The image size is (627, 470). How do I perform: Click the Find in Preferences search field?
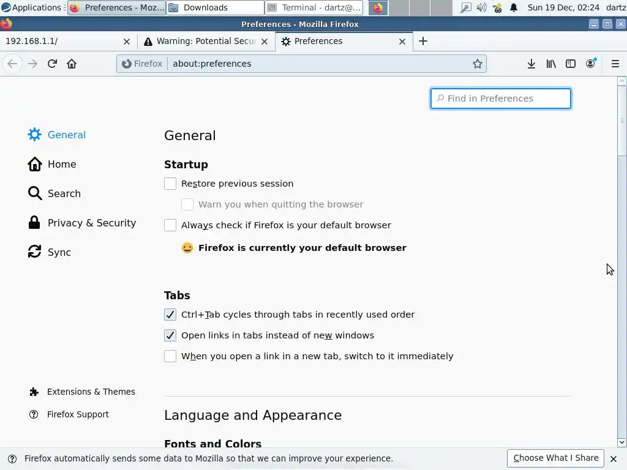[x=501, y=99]
